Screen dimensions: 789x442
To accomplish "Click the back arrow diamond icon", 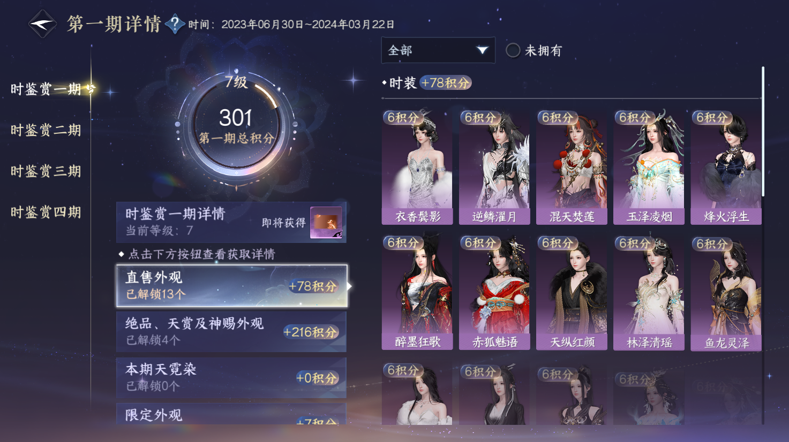I will point(42,24).
